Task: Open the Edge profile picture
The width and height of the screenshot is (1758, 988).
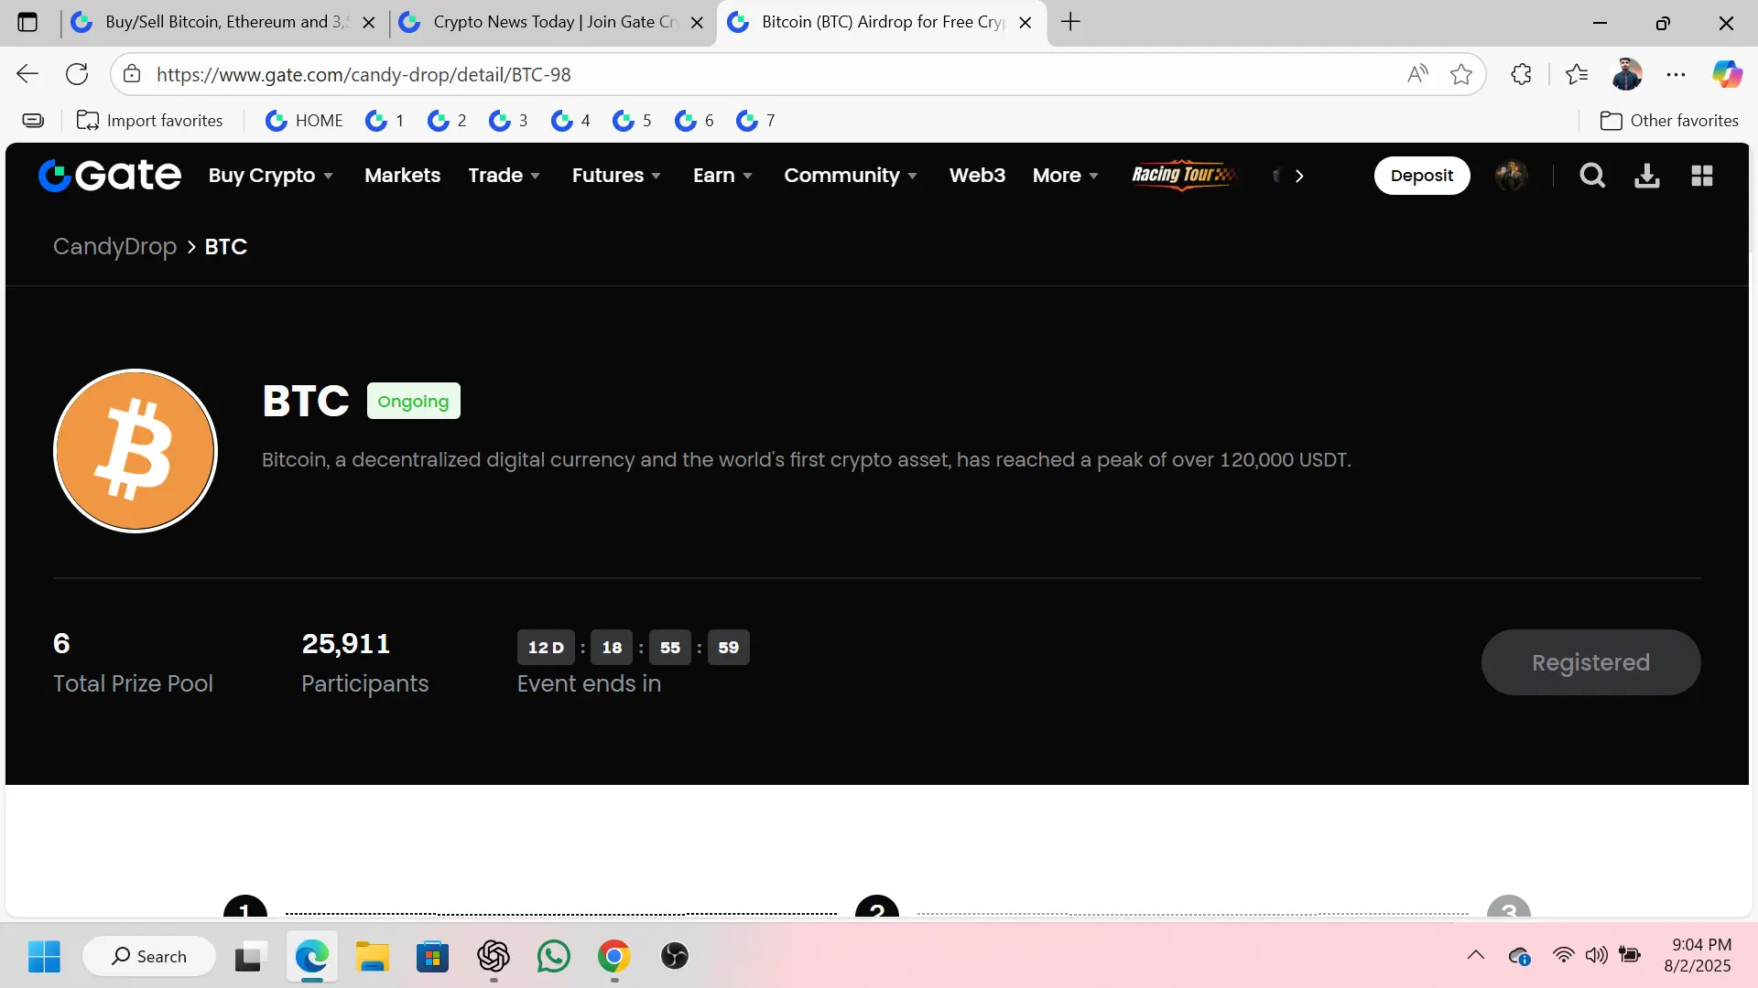Action: click(1627, 74)
